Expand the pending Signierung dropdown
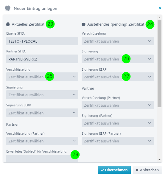 pyautogui.click(x=118, y=59)
